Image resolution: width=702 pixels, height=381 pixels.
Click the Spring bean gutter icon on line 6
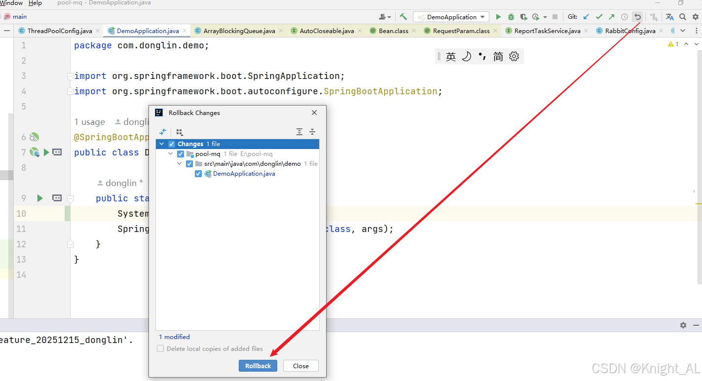tap(34, 137)
